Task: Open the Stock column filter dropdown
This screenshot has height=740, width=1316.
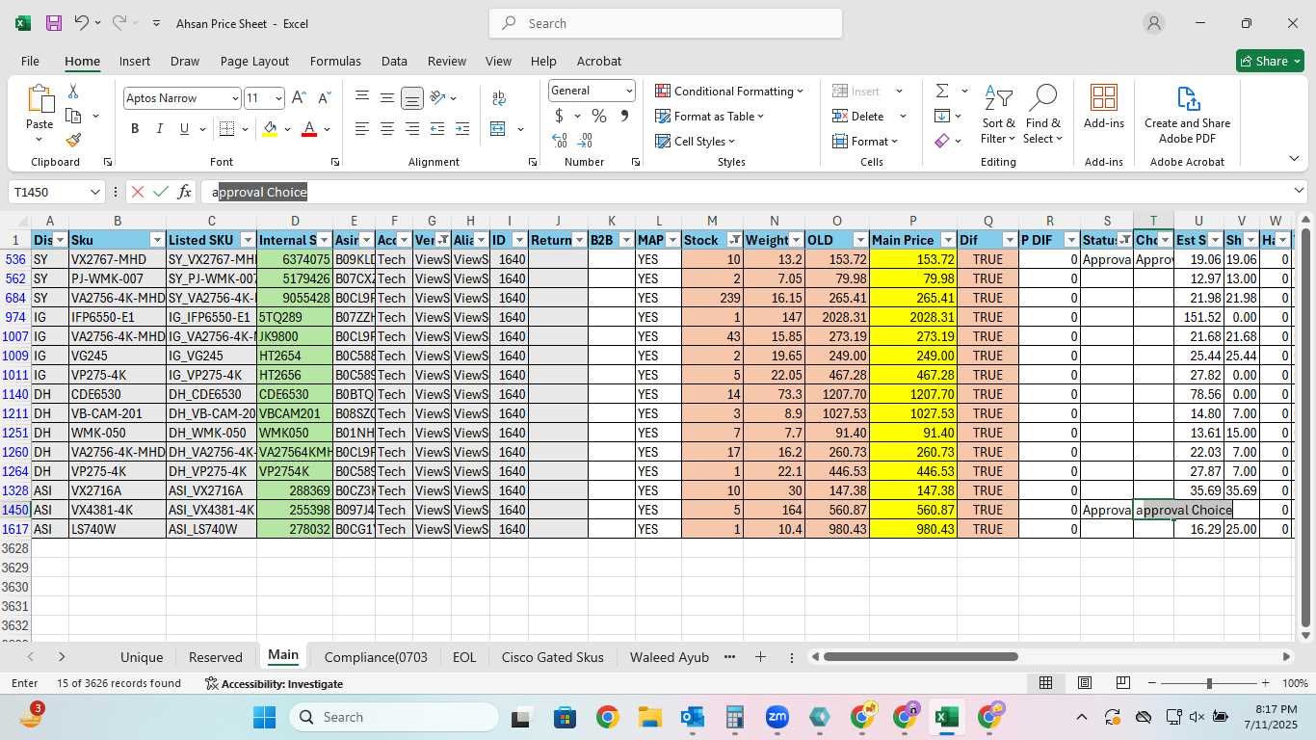Action: 734,240
